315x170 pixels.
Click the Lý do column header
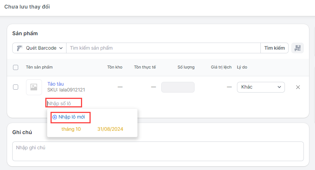tap(242, 67)
